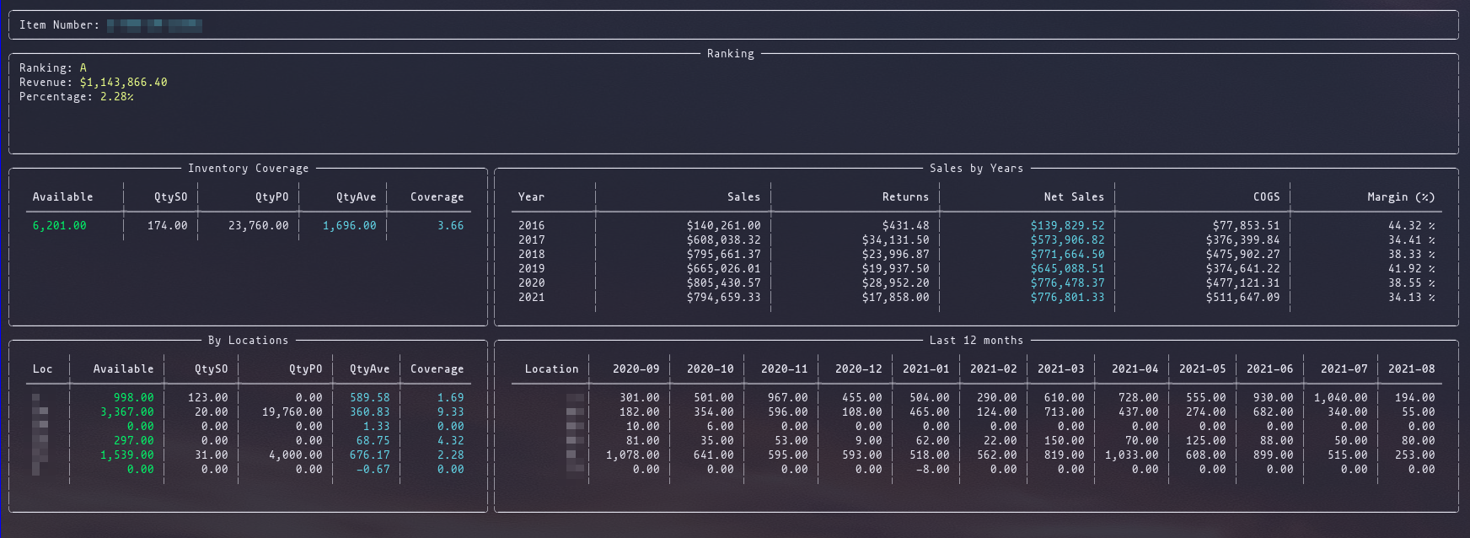
Task: Click the Sales column header
Action: click(x=744, y=197)
